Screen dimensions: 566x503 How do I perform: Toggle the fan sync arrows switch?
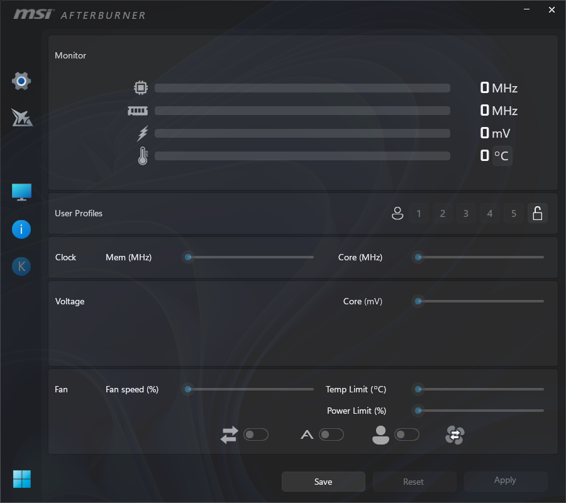[x=256, y=434]
